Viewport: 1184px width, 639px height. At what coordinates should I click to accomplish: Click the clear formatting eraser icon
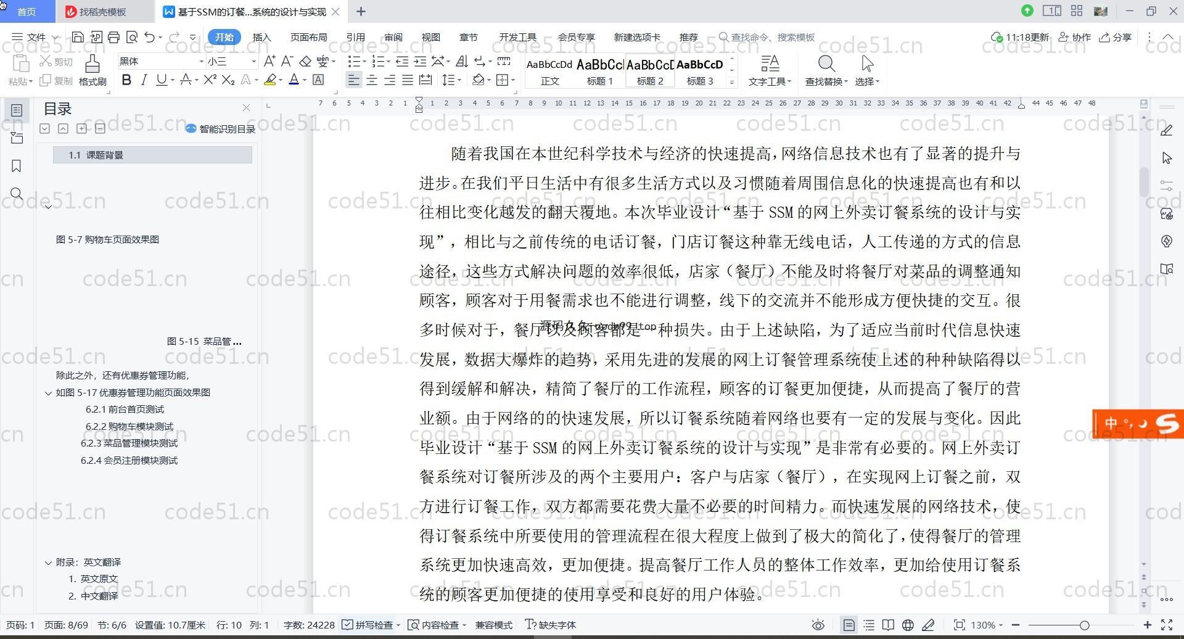click(305, 61)
